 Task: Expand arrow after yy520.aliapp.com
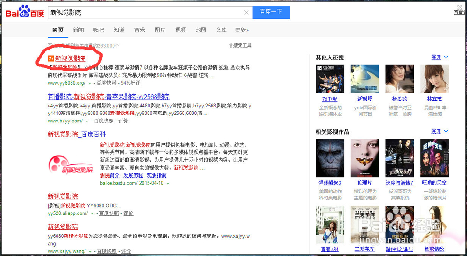[92, 213]
